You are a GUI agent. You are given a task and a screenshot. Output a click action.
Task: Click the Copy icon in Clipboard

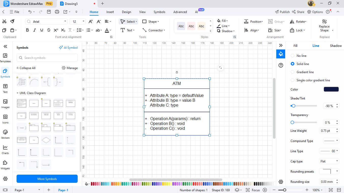[4, 30]
